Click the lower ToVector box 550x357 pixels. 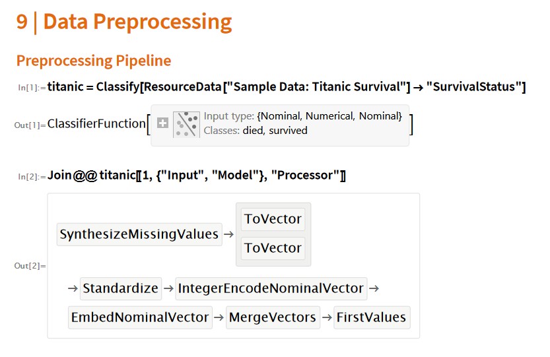click(x=273, y=248)
